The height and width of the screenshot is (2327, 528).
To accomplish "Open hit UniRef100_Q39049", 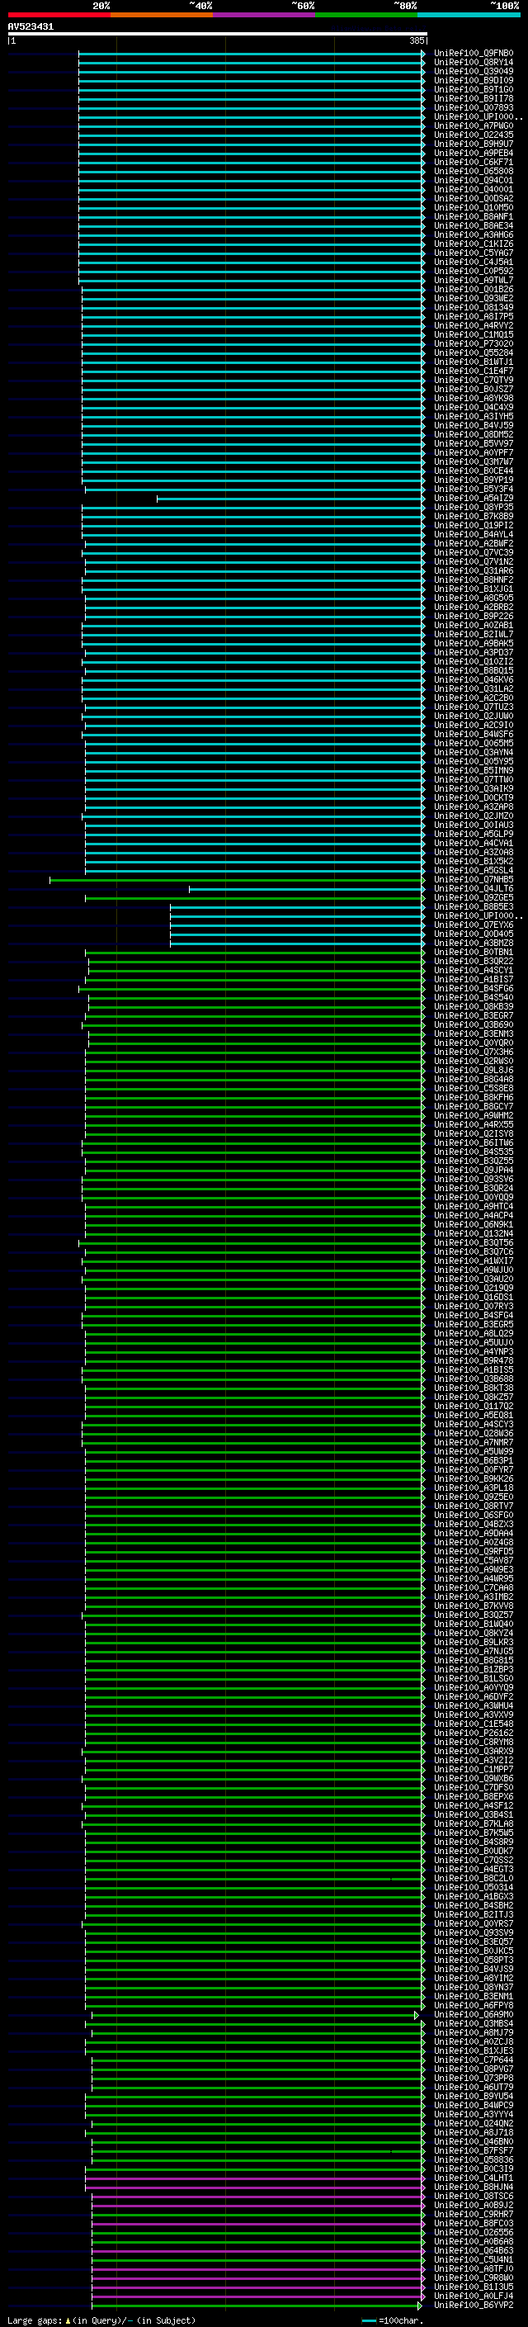I will tap(474, 71).
